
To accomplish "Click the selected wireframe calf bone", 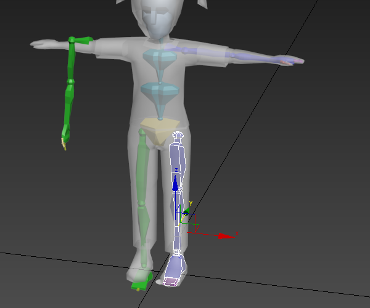I will [x=178, y=222].
